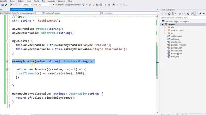Image resolution: width=206 pixels, height=115 pixels.
Task: Click the split editor plus icon
Action: coord(157,16)
